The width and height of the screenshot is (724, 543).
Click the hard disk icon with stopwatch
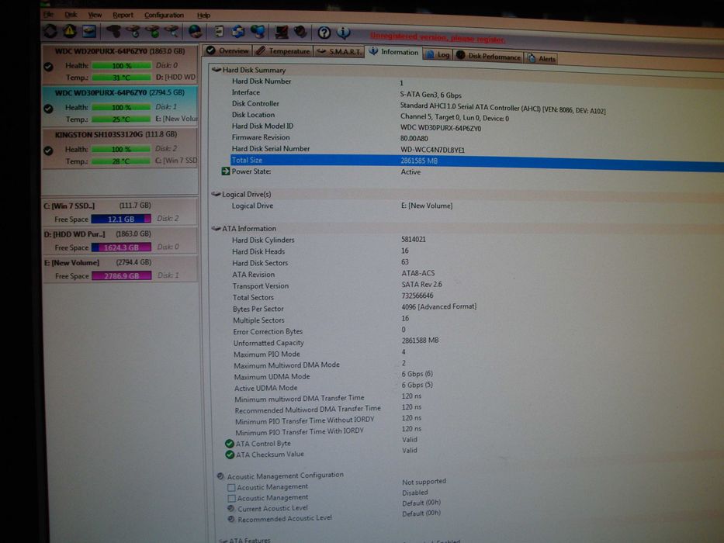(x=133, y=31)
